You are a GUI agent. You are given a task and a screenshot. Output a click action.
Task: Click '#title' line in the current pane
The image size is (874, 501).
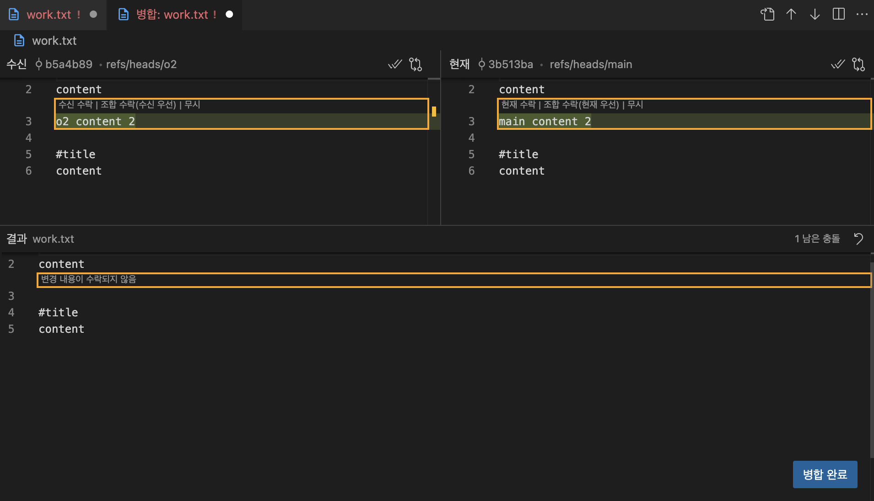[x=518, y=155]
